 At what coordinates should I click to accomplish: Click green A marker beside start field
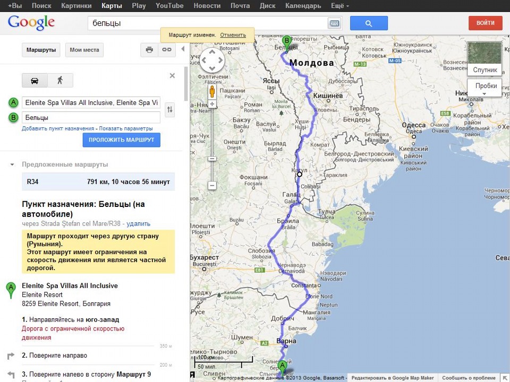point(13,102)
